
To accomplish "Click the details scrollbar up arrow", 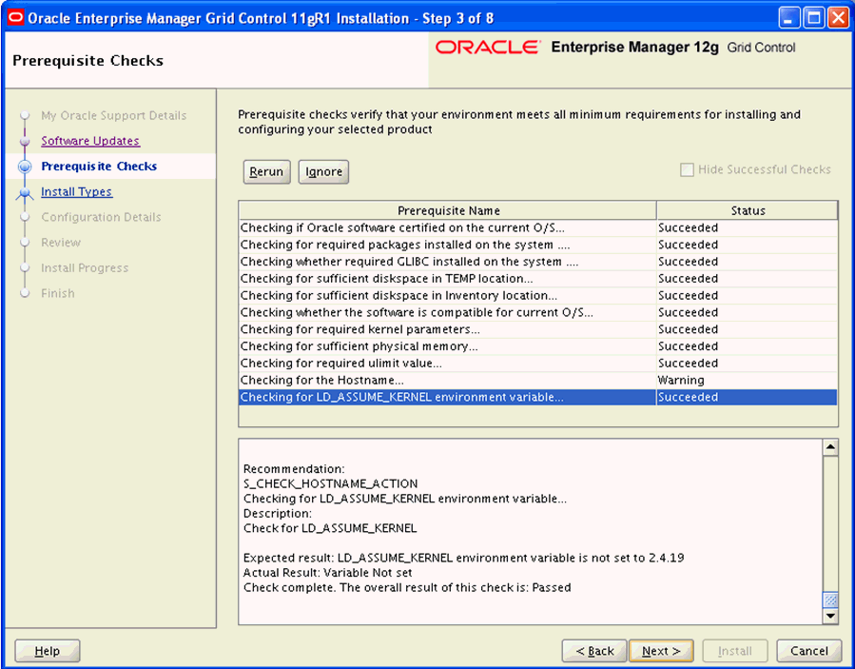I will tap(830, 447).
